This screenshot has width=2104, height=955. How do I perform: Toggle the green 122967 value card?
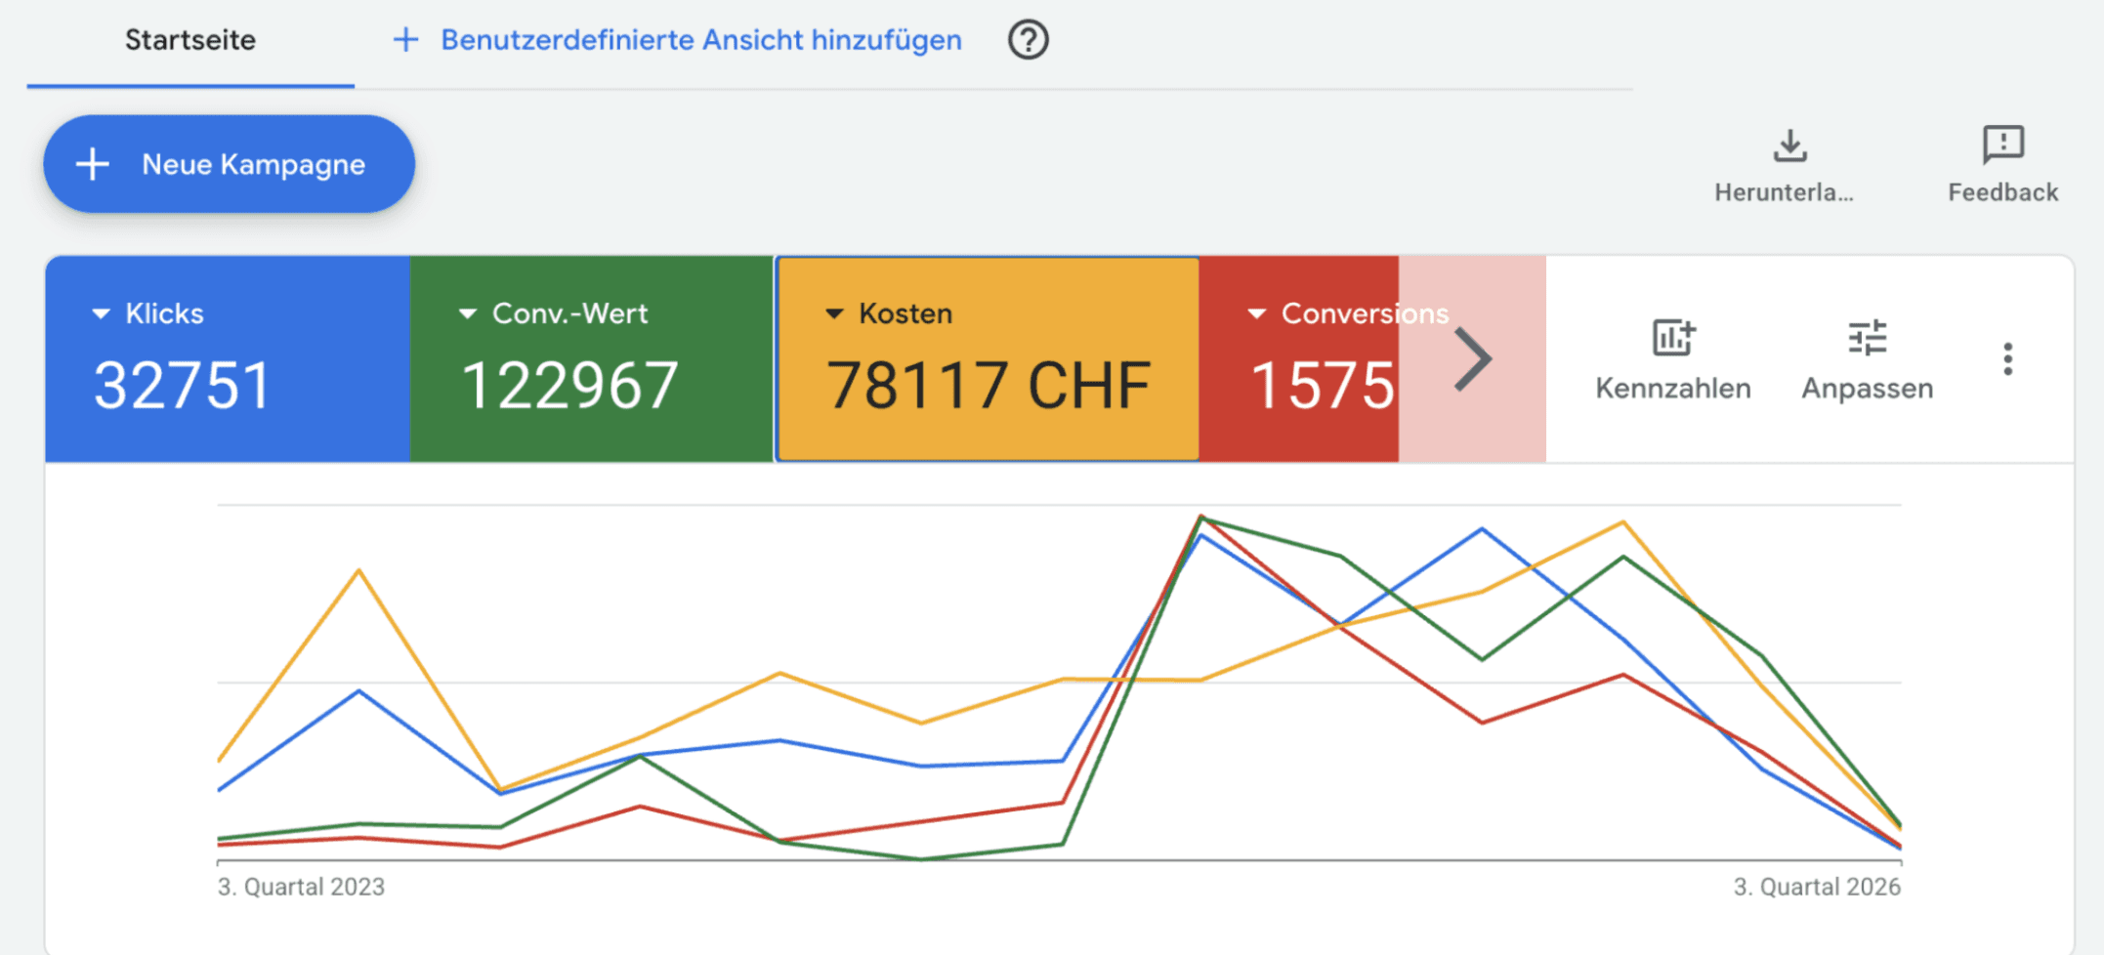click(x=592, y=359)
